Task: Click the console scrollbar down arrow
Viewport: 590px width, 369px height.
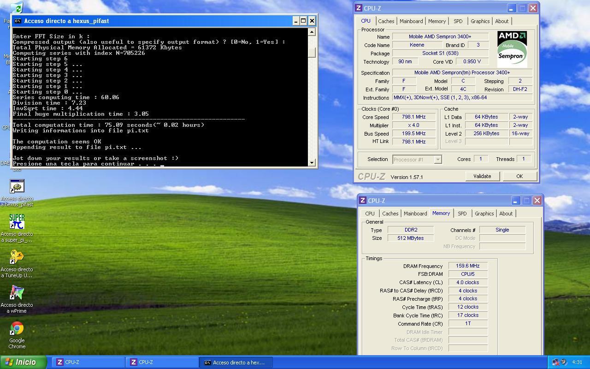Action: point(312,162)
